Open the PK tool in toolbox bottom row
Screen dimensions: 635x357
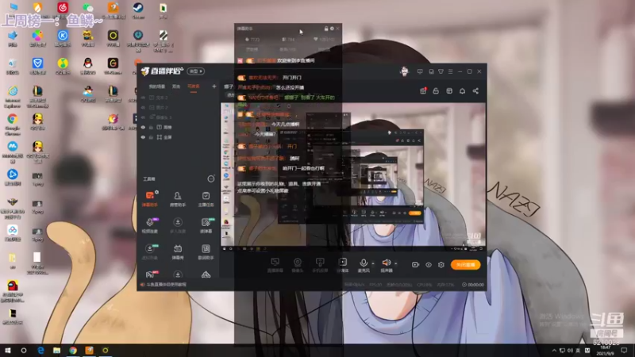click(x=149, y=274)
